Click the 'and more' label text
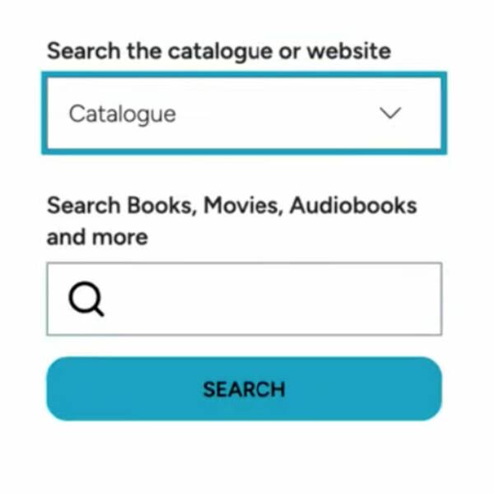The height and width of the screenshot is (494, 494). pos(97,237)
